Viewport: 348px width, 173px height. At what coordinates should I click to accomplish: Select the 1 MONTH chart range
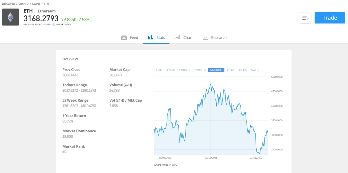pos(184,70)
